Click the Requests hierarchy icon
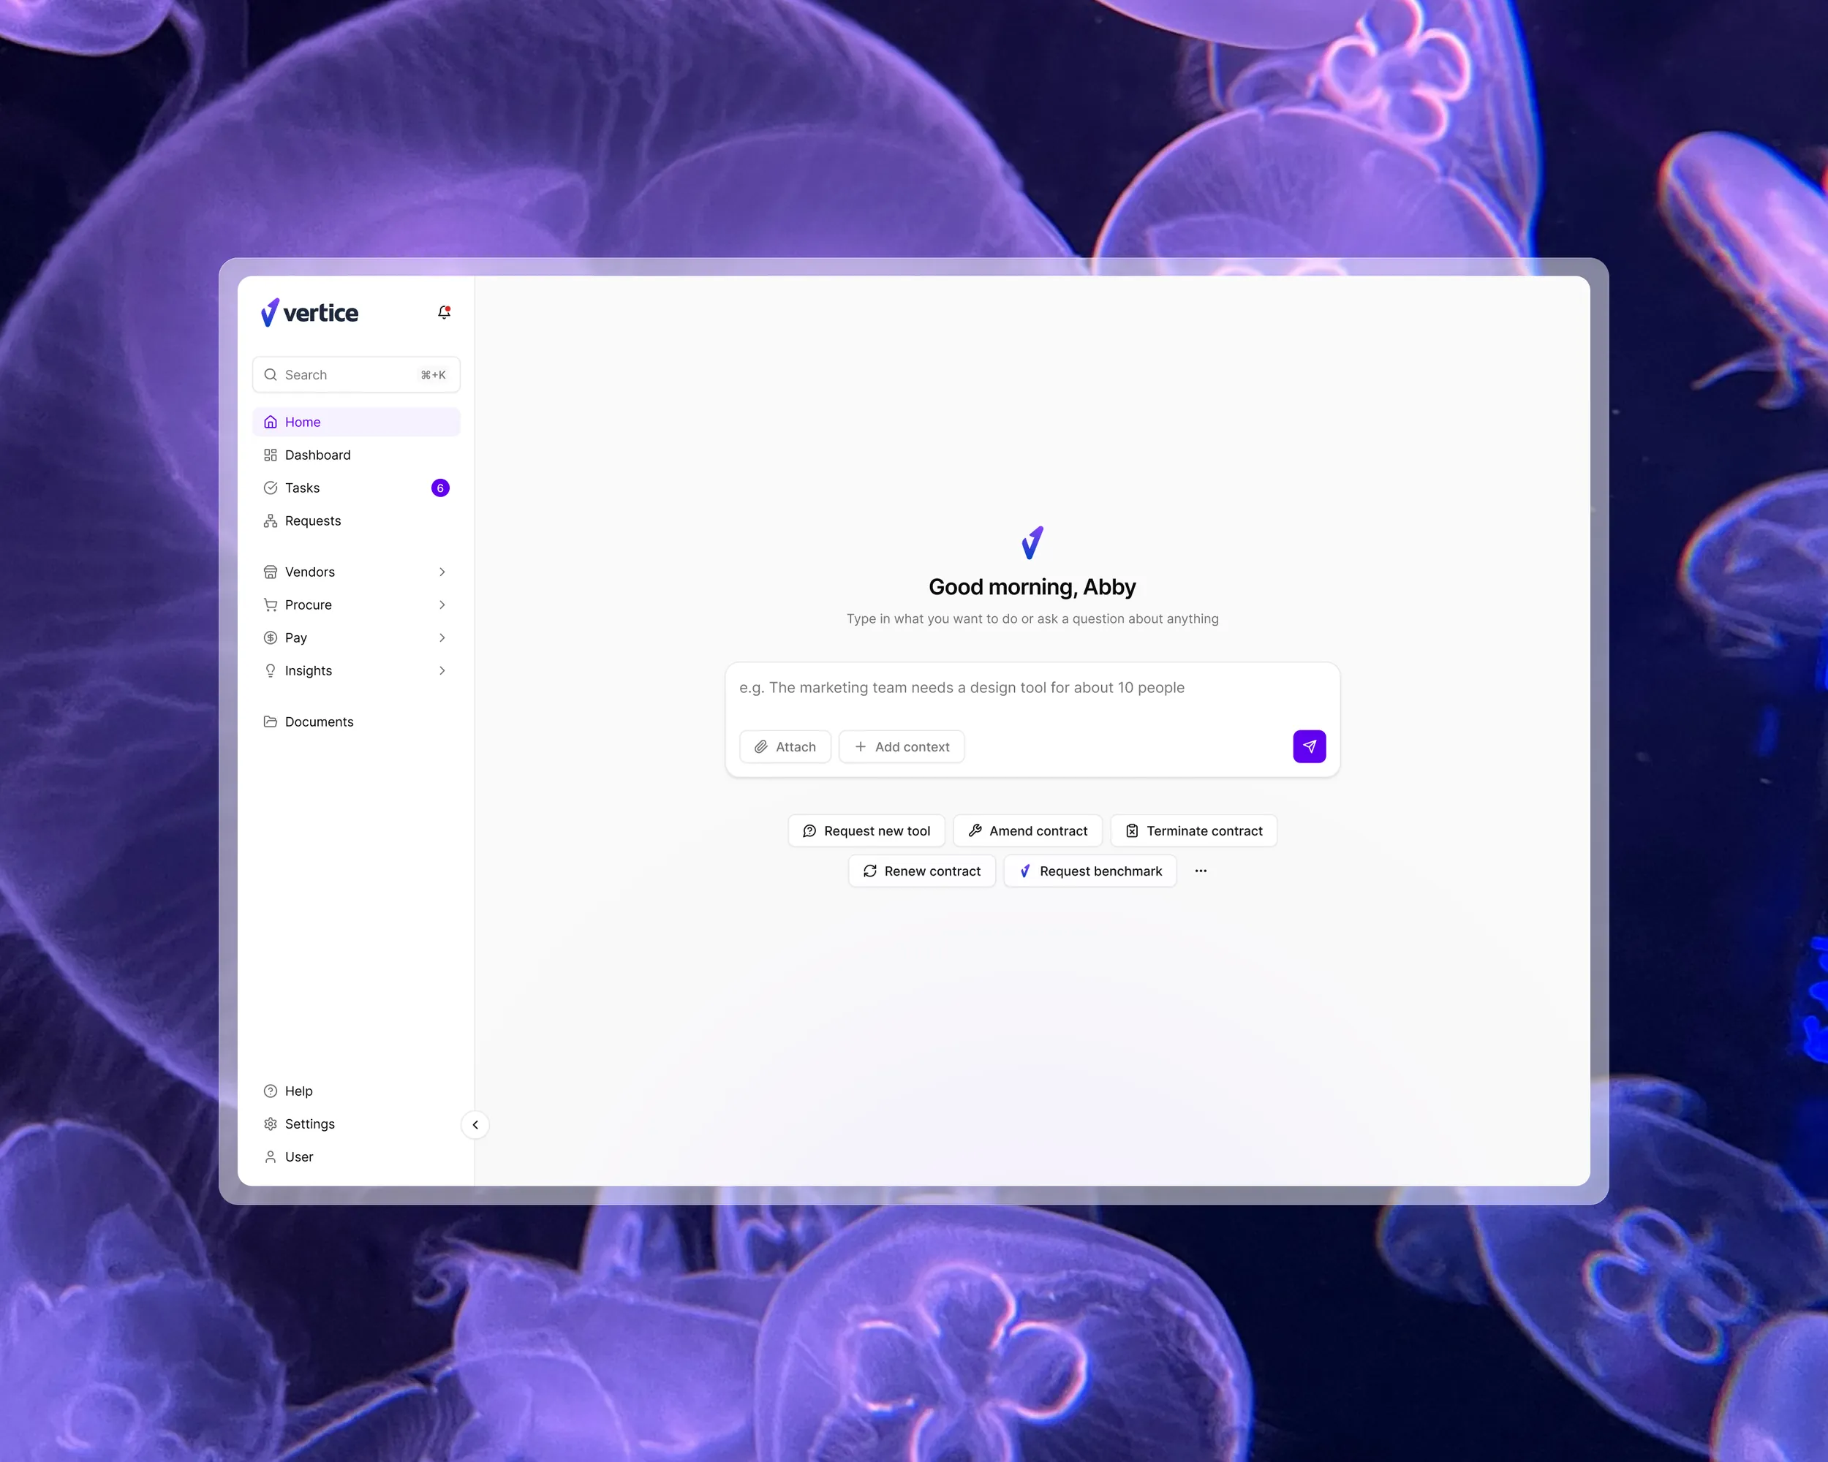This screenshot has height=1462, width=1828. [271, 521]
